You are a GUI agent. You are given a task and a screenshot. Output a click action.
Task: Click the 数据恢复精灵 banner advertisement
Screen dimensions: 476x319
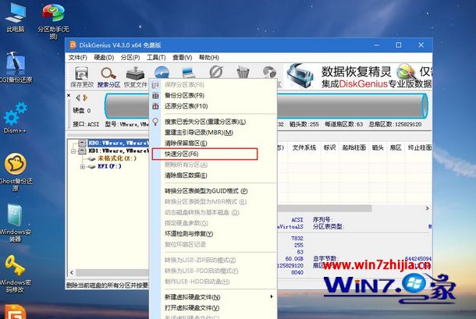click(358, 76)
